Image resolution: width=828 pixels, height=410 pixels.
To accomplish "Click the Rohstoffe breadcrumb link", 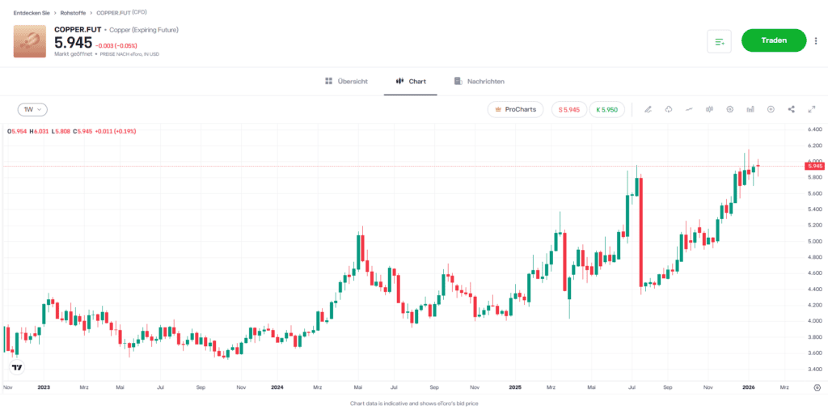I will 74,13.
